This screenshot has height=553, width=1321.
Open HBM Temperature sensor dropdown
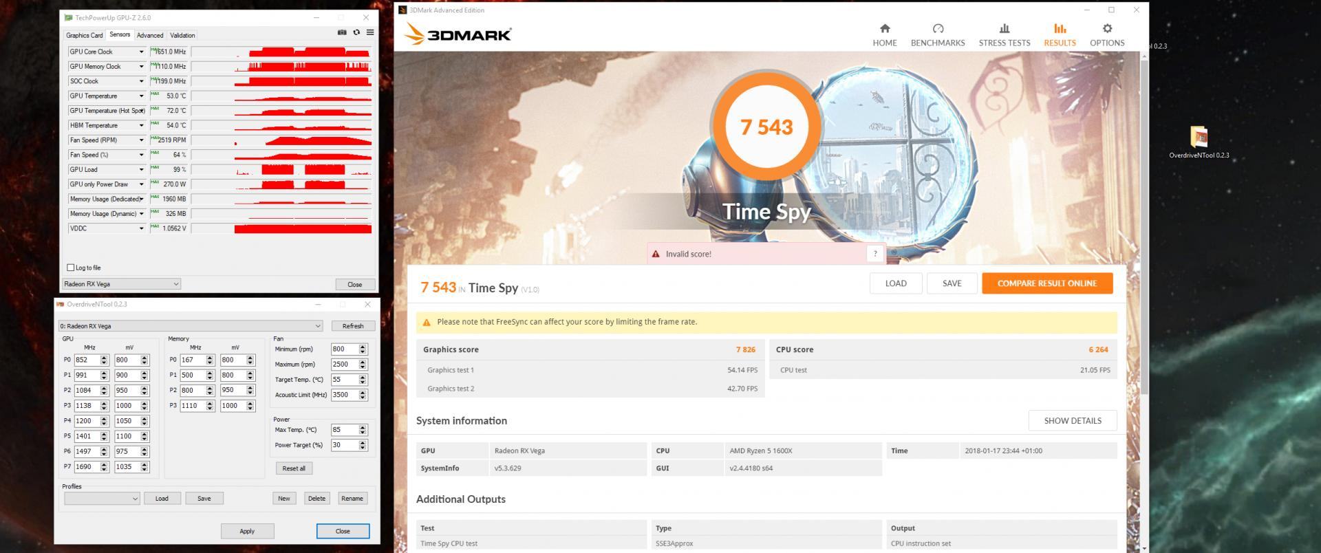[x=142, y=125]
